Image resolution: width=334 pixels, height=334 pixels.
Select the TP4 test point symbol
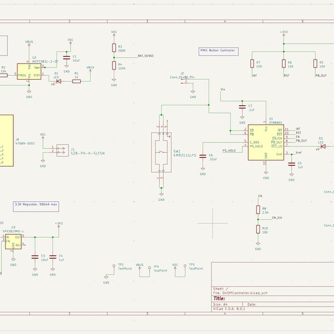[x=150, y=268]
